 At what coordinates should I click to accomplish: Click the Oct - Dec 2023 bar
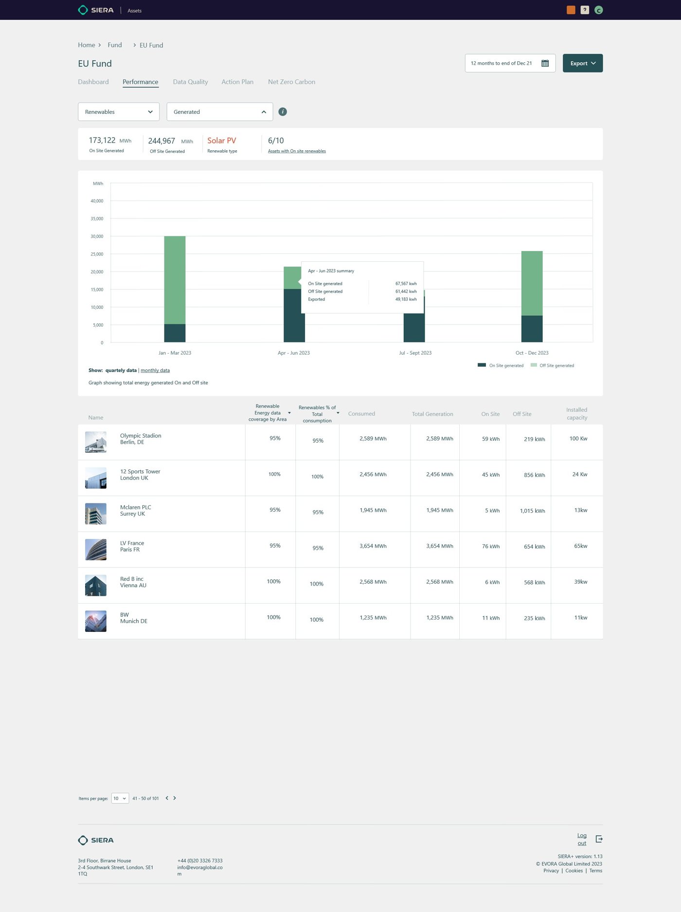[x=532, y=297]
